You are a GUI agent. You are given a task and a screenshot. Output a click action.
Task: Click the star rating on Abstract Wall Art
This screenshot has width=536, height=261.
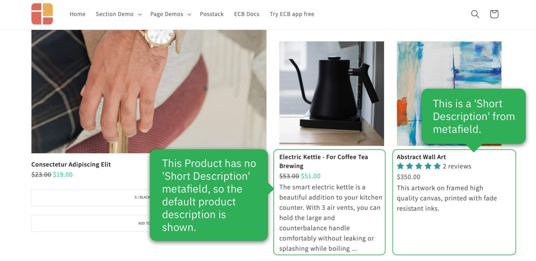pyautogui.click(x=419, y=167)
